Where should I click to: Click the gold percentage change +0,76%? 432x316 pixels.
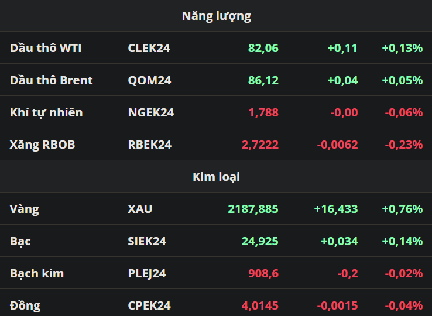click(402, 209)
